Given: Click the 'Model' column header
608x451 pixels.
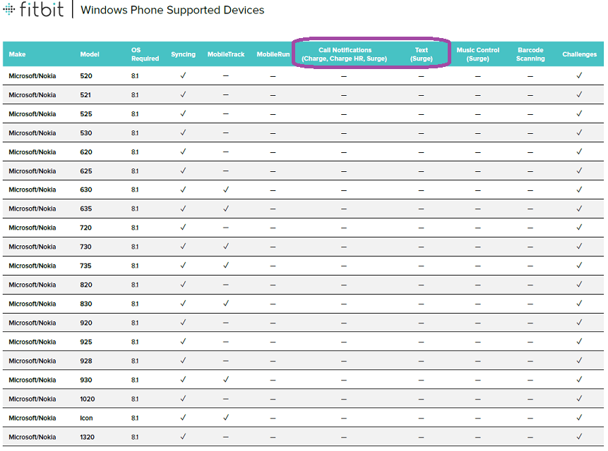Looking at the screenshot, I should (x=90, y=54).
